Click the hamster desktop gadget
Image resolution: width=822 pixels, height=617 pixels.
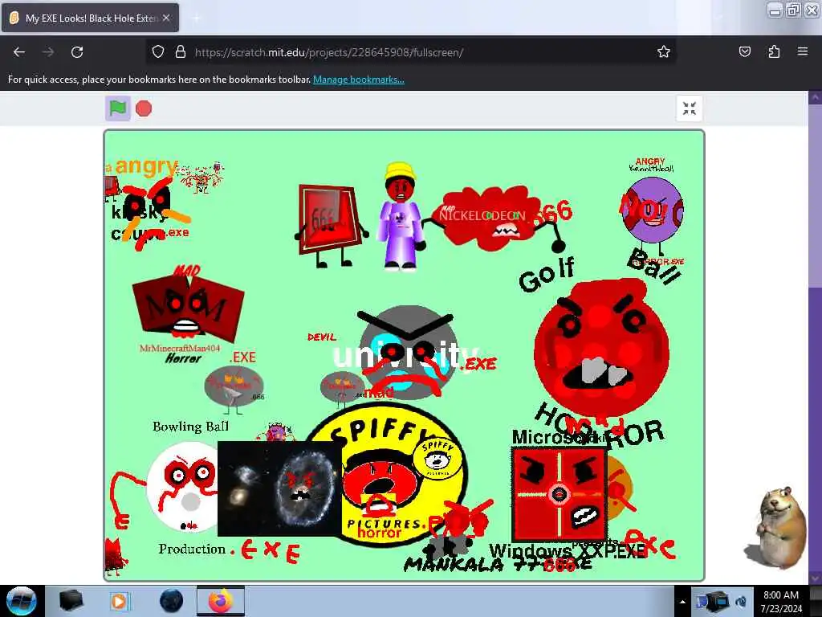click(x=775, y=527)
